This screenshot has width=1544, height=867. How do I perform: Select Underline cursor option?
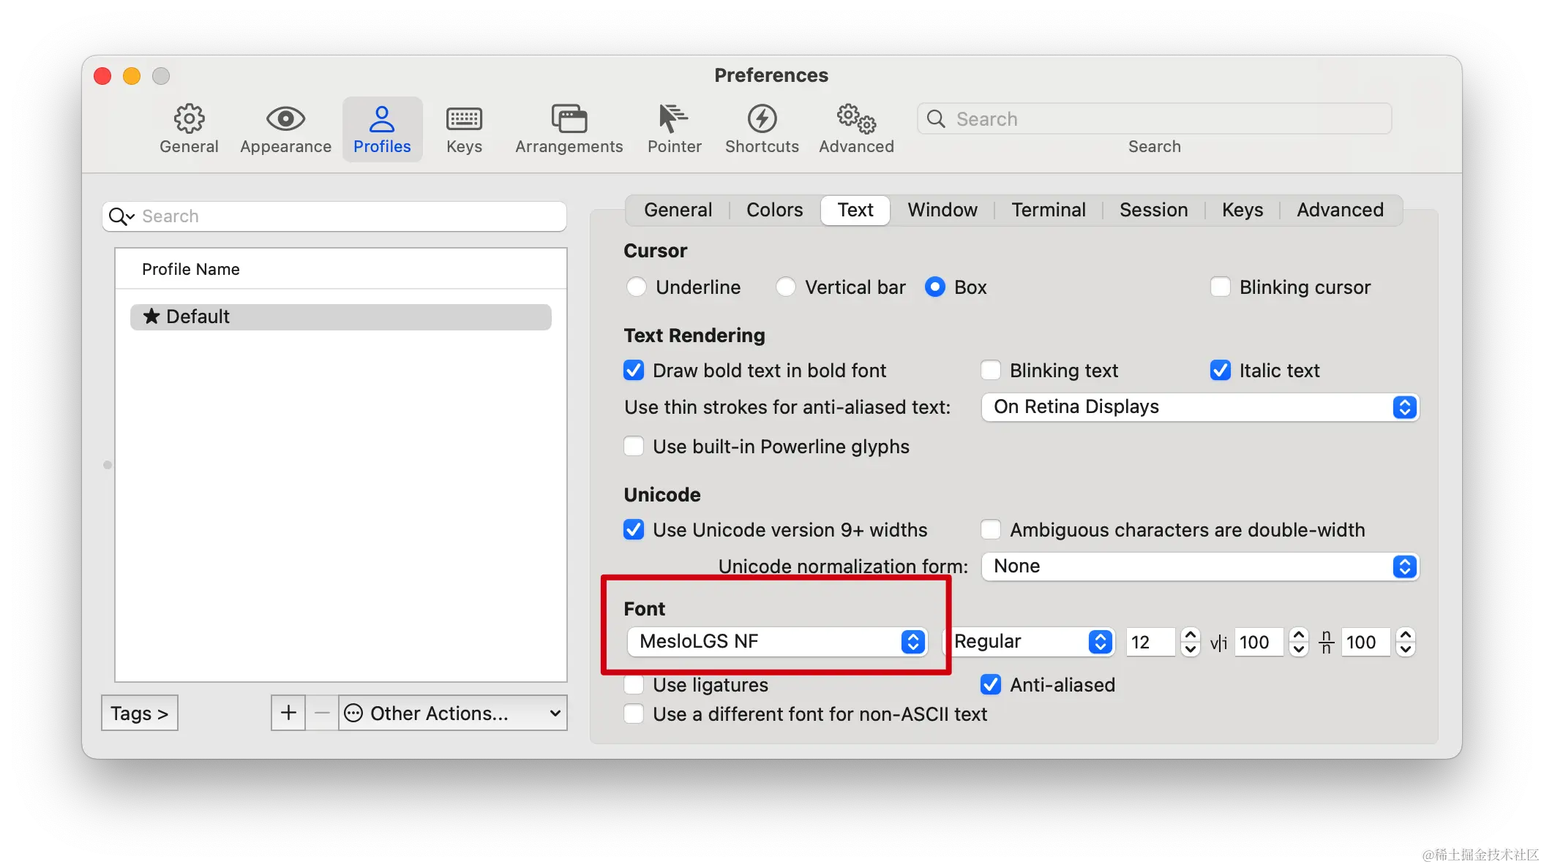[636, 287]
